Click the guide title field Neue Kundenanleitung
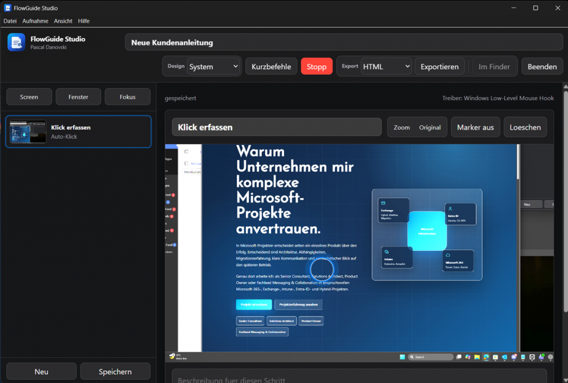Screen dimensions: 568x383 (344, 42)
